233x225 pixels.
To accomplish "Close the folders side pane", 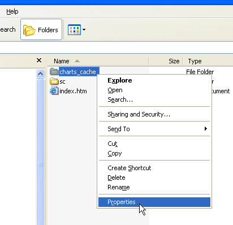I will (x=39, y=60).
